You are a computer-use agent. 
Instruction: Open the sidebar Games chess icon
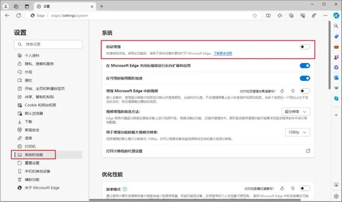[x=336, y=57]
